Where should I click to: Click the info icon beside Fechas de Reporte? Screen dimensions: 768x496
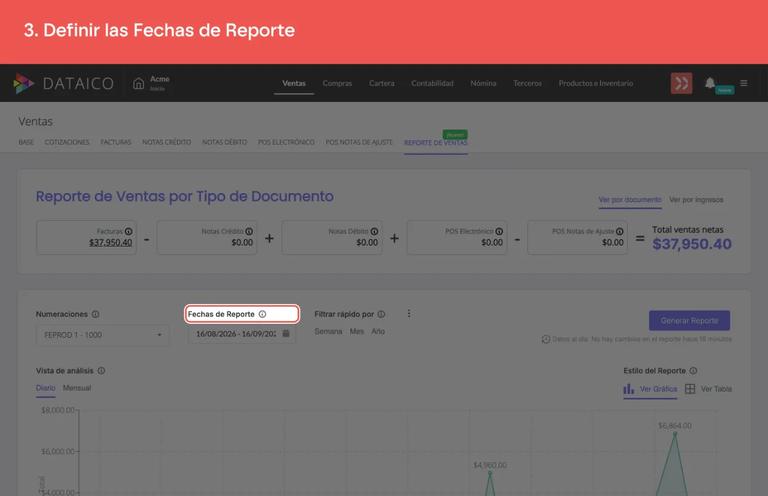(262, 314)
